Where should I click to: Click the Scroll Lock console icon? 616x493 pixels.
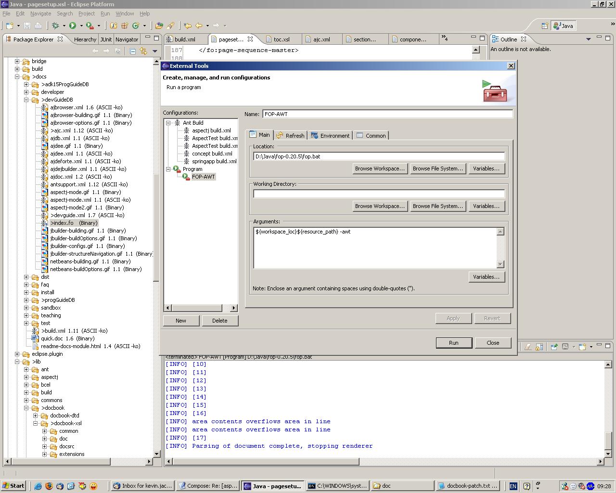tap(539, 346)
